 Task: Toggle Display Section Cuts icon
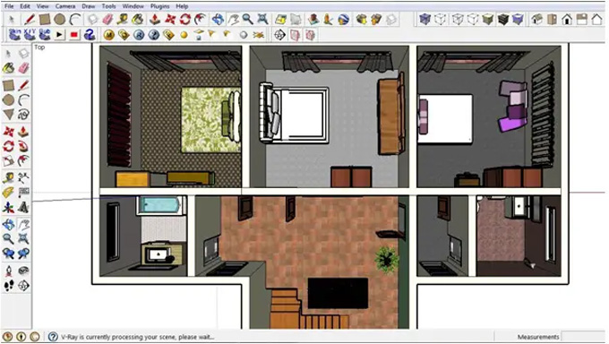tap(310, 35)
